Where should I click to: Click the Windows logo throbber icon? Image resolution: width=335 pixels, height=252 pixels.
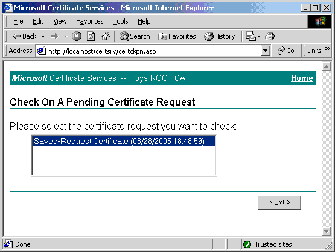[x=320, y=22]
